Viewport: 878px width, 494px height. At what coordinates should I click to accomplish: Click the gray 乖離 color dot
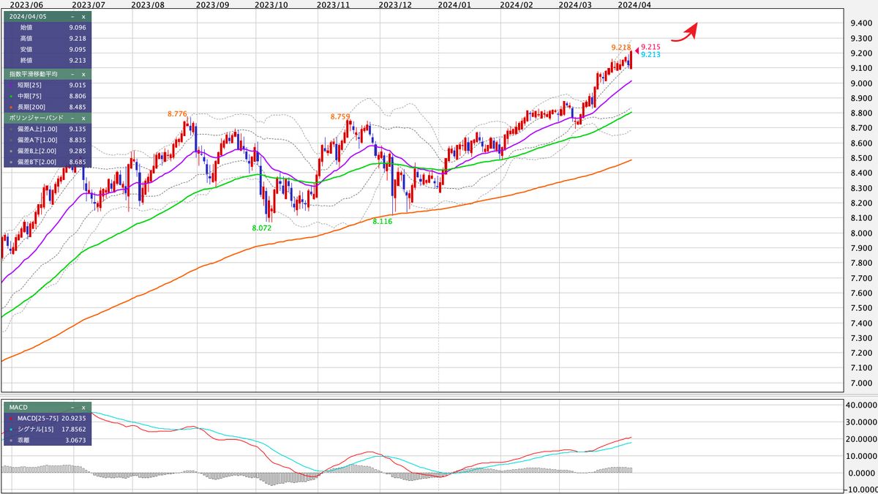point(10,440)
